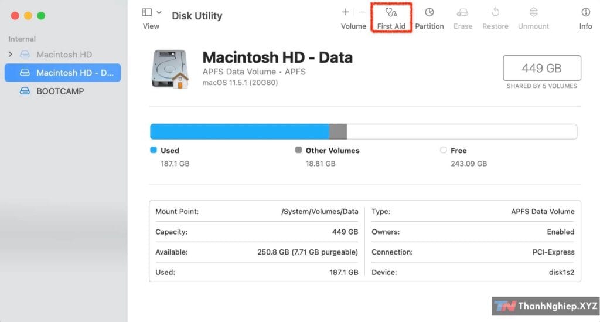Viewport: 600px width, 322px height.
Task: Click the disk1s2 device value
Action: coord(561,273)
